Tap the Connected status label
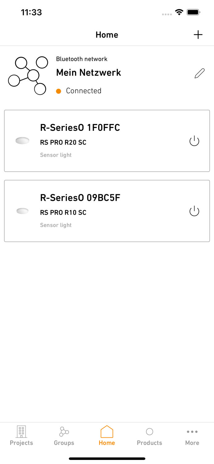214x464 pixels. (x=83, y=91)
